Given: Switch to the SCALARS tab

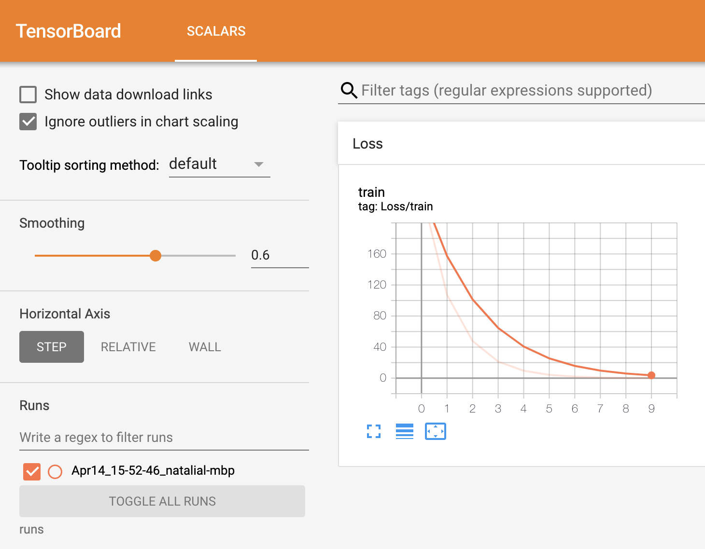Looking at the screenshot, I should (x=216, y=31).
